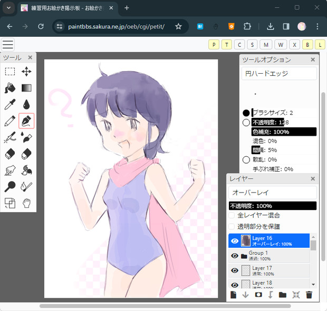Select the blur water drop tool
The image size is (327, 311).
[x=26, y=104]
